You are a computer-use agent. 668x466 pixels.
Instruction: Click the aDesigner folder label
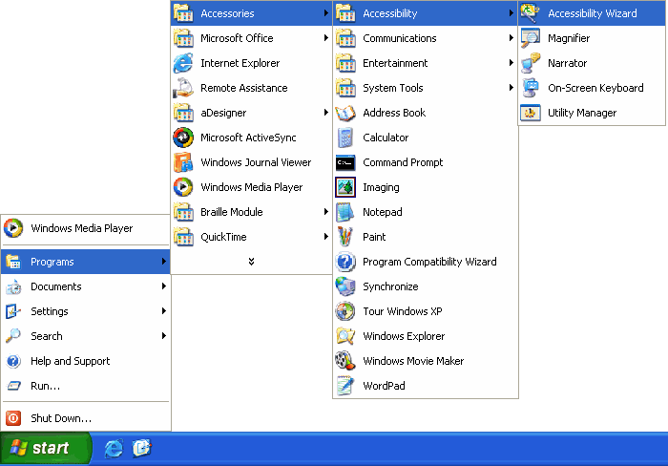(x=223, y=113)
